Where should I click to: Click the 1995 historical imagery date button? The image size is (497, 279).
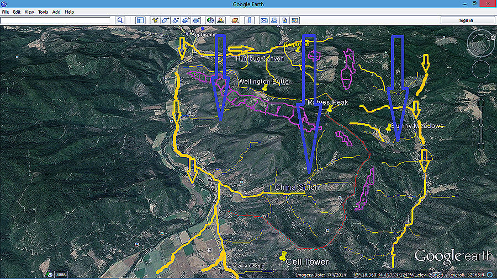click(x=61, y=275)
